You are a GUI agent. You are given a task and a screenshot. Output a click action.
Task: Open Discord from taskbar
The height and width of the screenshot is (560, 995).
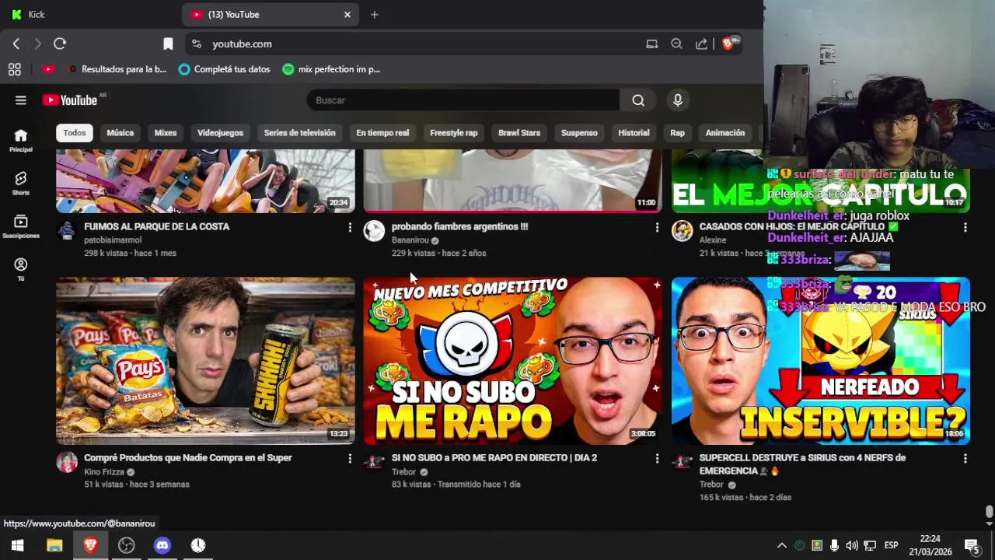pyautogui.click(x=162, y=545)
